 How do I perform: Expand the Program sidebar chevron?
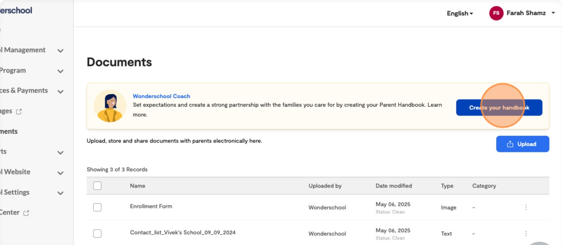click(60, 71)
